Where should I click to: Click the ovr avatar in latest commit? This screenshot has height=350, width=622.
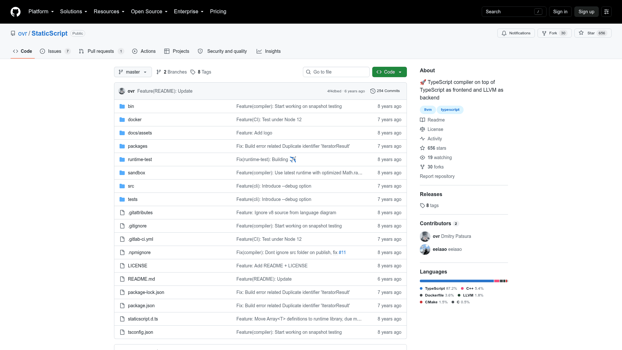pos(122,91)
